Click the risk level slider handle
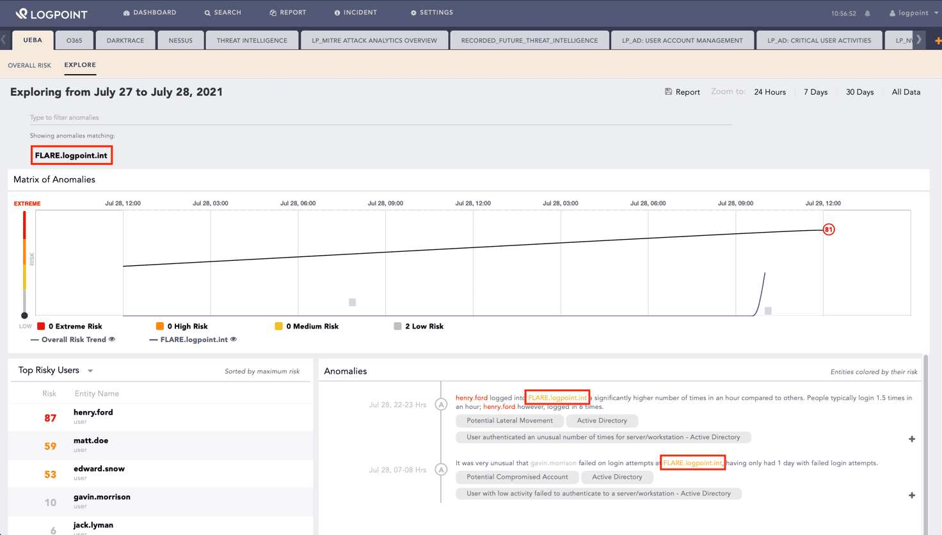Viewport: 942px width, 535px height. (24, 315)
